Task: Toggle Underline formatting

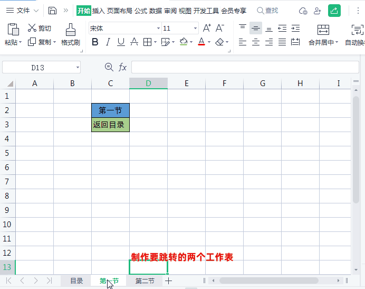Action: click(121, 42)
